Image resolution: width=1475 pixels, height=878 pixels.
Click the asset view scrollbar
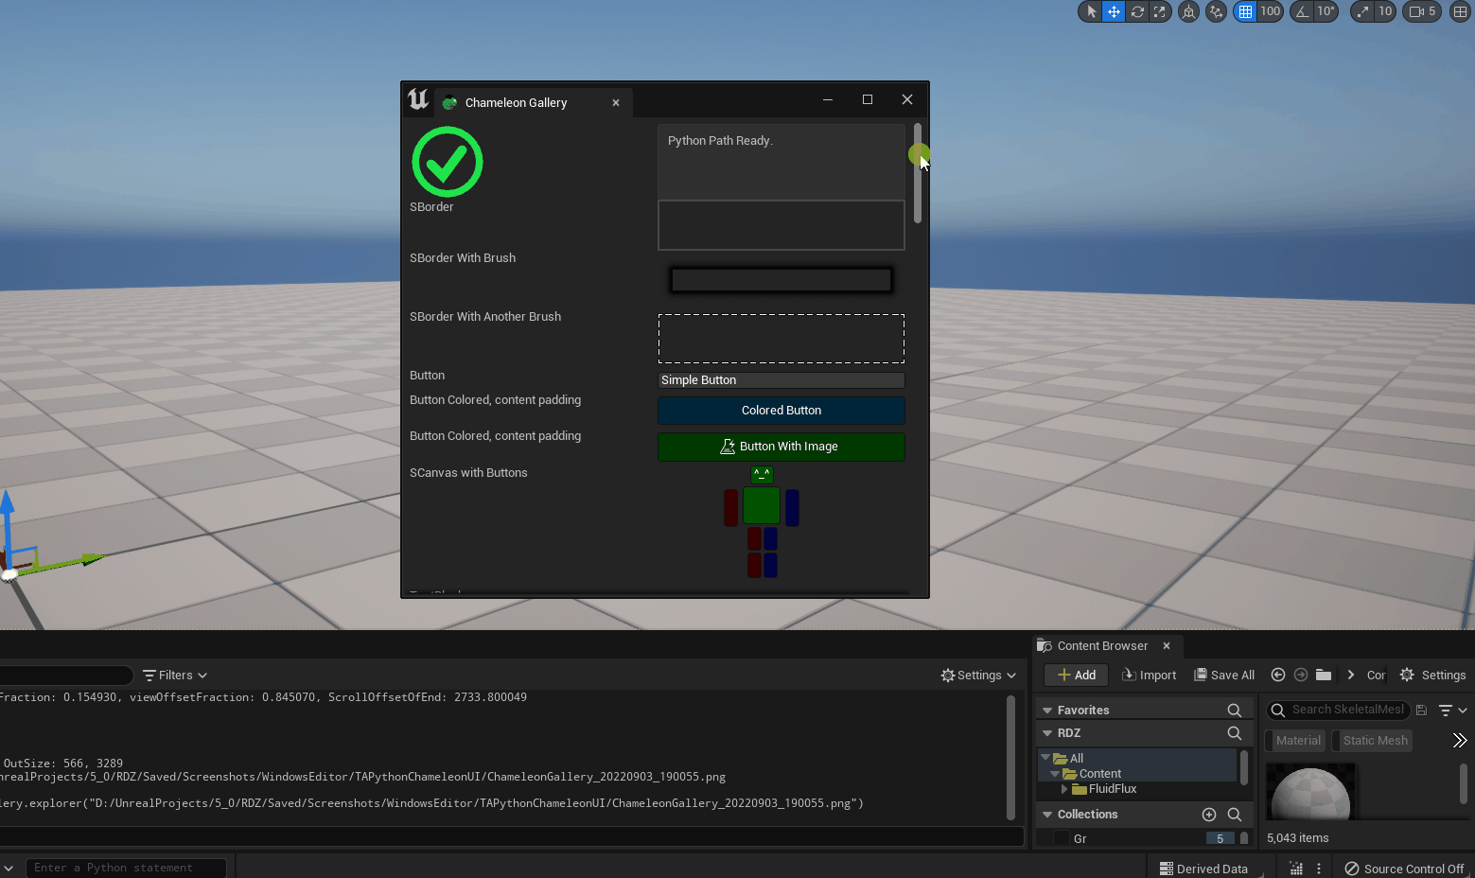(x=1463, y=783)
